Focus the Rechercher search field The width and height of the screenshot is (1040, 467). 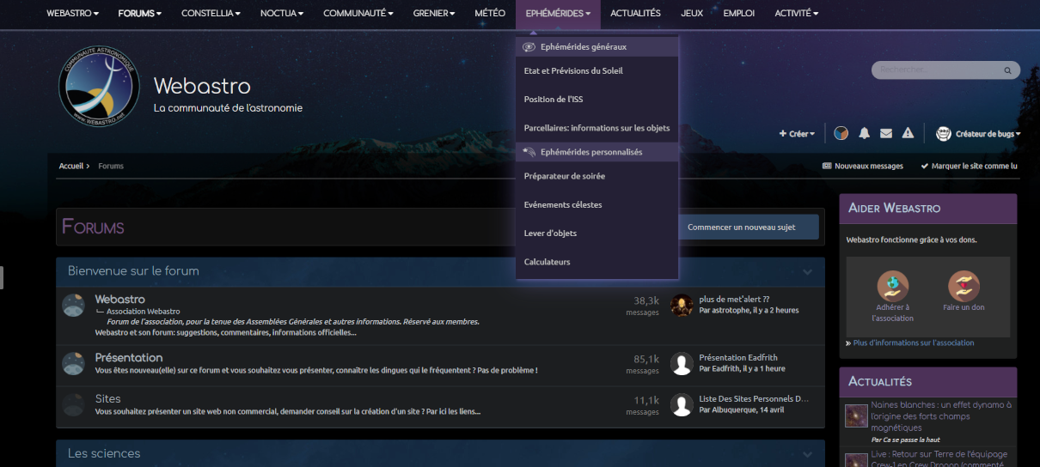(937, 70)
